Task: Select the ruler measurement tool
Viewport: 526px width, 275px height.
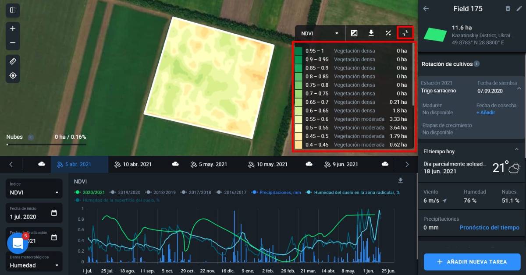Action: click(x=13, y=61)
